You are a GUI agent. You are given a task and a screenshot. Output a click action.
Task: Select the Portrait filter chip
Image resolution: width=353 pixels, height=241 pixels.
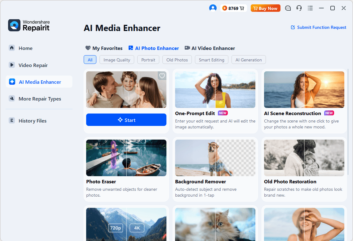click(x=148, y=60)
